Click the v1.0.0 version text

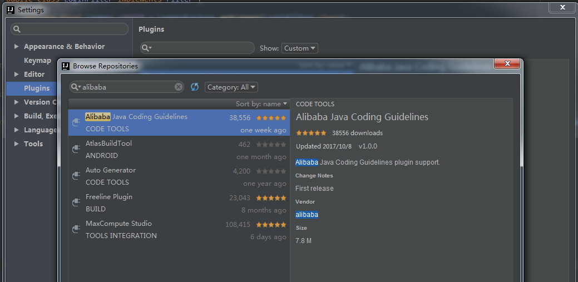pyautogui.click(x=368, y=146)
